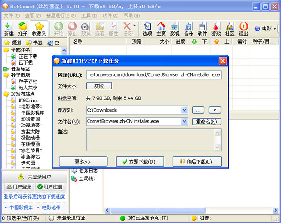Screen dimensions: 281x223
Task: Click the 属性 (Properties) toolbar icon
Action: (113, 29)
